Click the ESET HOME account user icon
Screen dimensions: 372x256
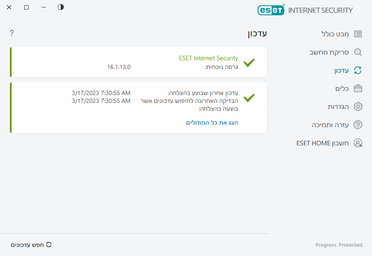click(x=358, y=143)
